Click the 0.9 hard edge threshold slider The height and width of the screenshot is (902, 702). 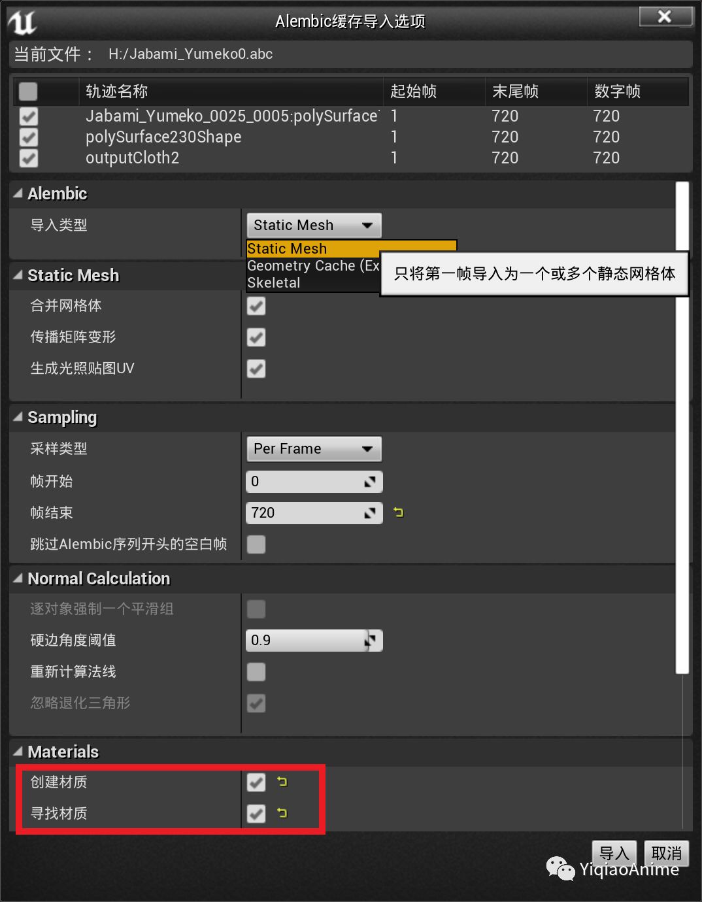pyautogui.click(x=307, y=640)
